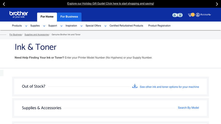Advance to next banner announcement
The height and width of the screenshot is (124, 221).
click(x=217, y=4)
